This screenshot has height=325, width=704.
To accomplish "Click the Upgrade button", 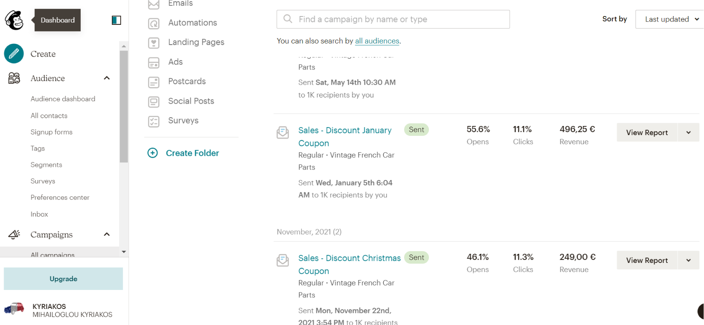I will [x=63, y=279].
